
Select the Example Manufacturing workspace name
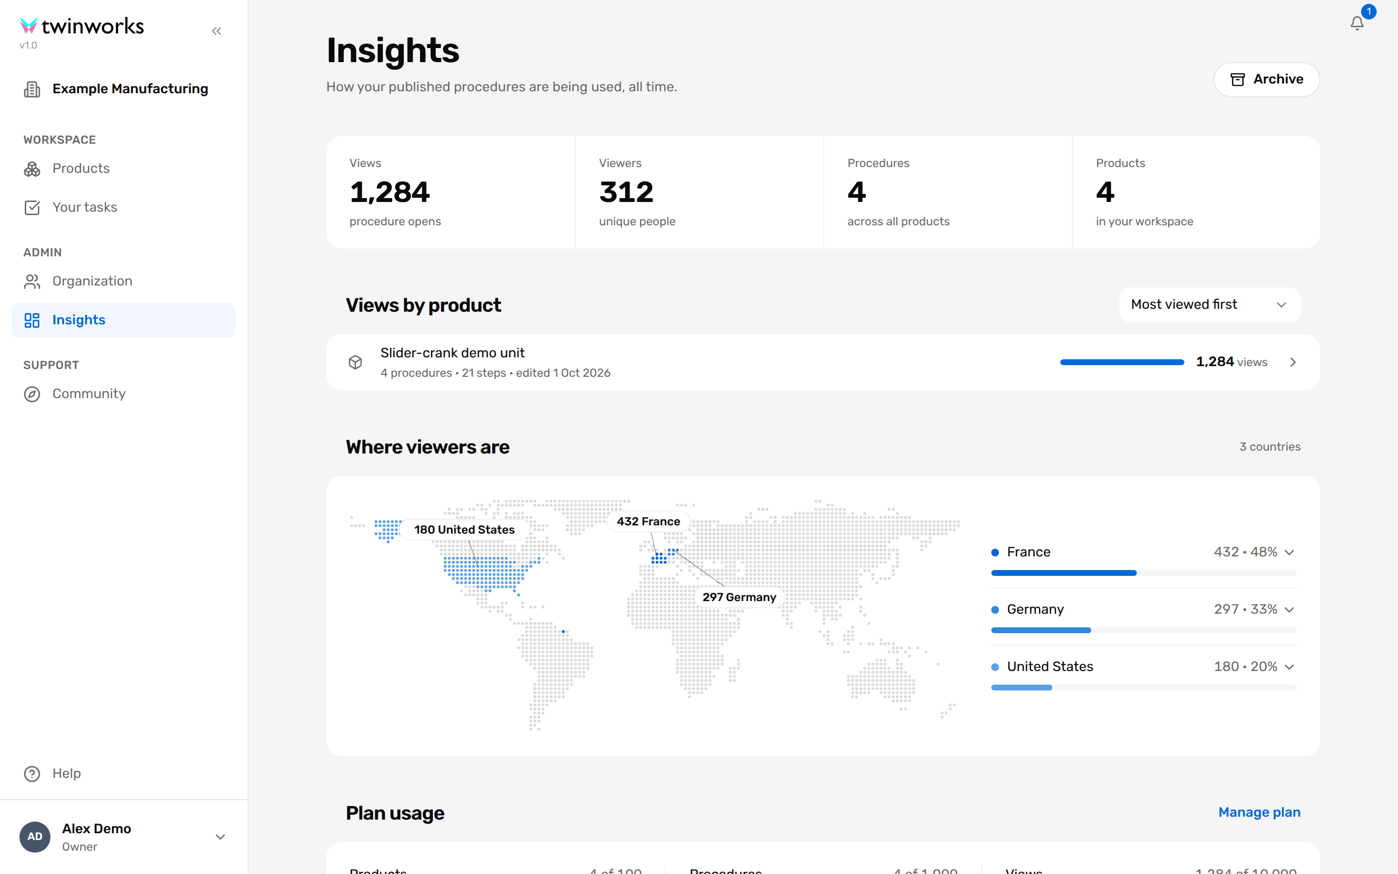tap(130, 89)
